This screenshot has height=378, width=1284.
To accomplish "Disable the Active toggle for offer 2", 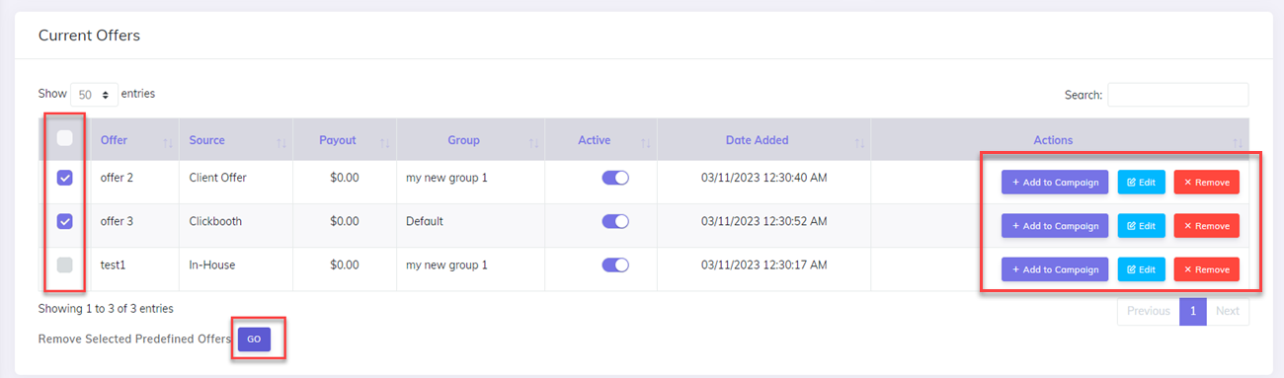I will [x=615, y=179].
